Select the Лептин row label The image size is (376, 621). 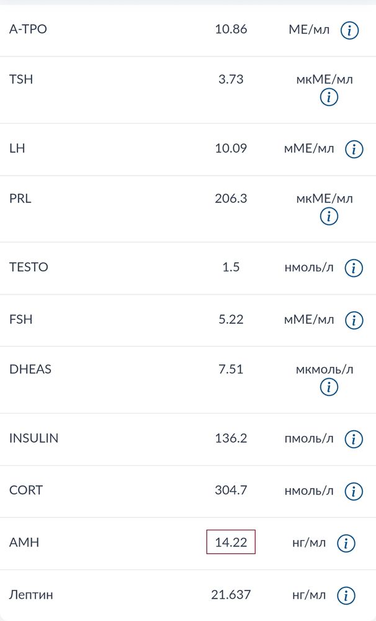tap(31, 595)
